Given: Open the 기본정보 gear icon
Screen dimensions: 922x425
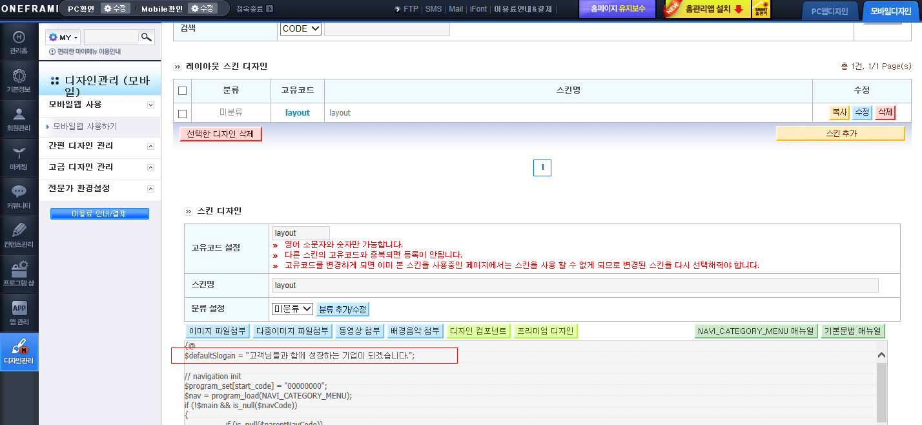Looking at the screenshot, I should [x=19, y=81].
